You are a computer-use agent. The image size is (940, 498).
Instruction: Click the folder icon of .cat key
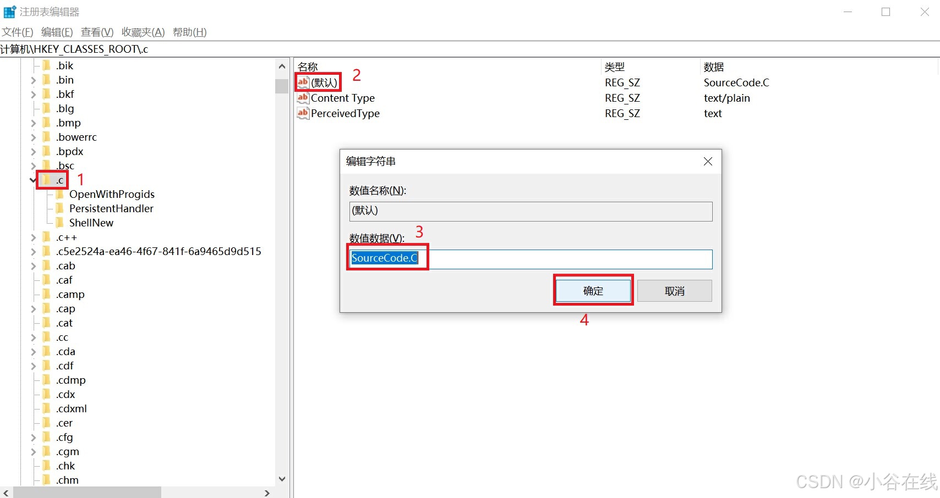(47, 323)
